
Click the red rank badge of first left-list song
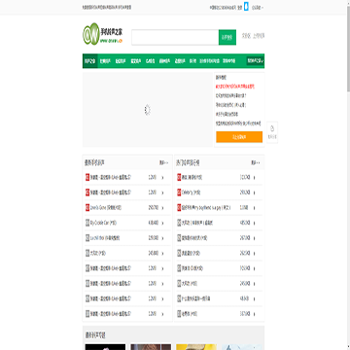(87, 177)
